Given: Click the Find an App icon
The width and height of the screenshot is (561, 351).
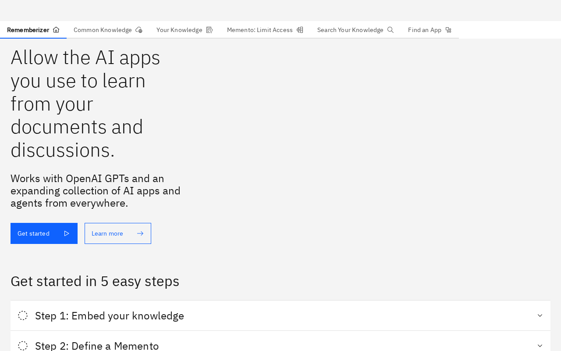Looking at the screenshot, I should point(448,30).
